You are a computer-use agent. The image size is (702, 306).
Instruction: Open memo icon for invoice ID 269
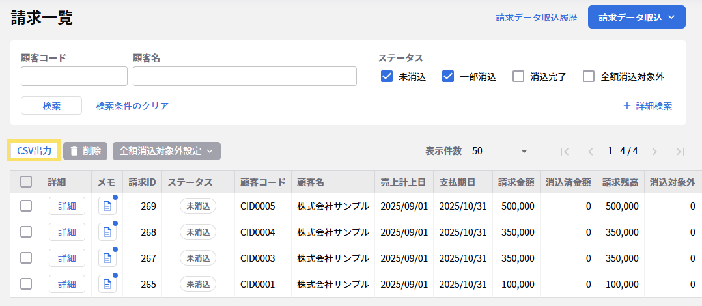tap(107, 206)
